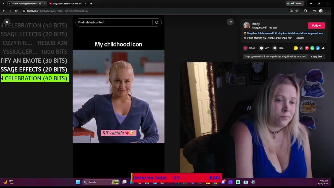
Task: Open the comments speech bubble icon
Action: tap(261, 48)
